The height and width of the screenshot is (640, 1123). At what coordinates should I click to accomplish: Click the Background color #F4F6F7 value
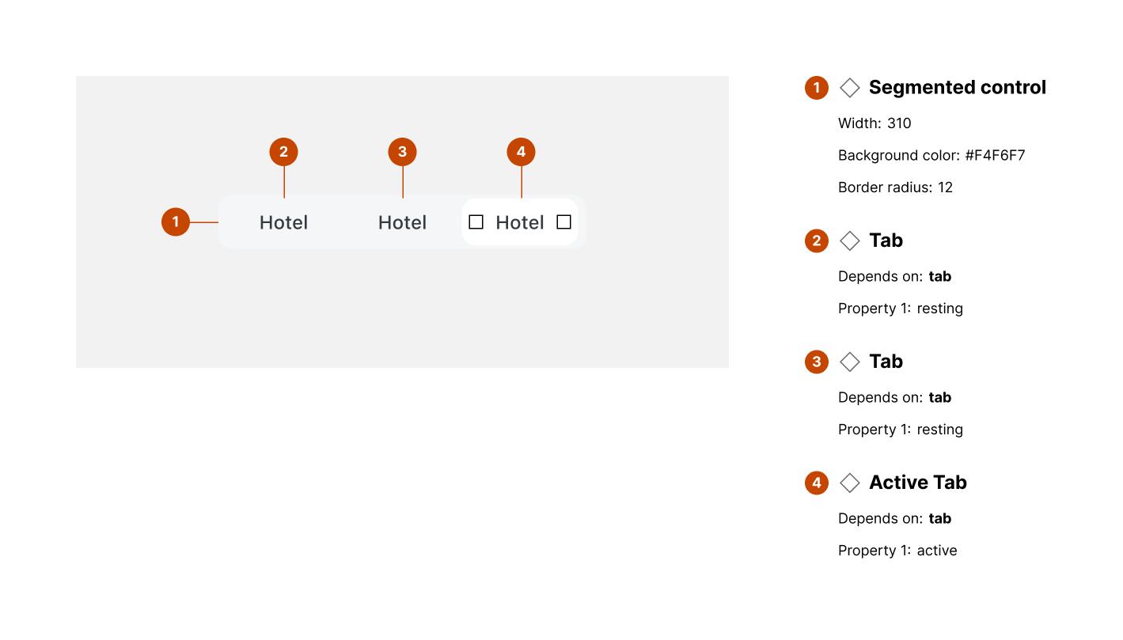[995, 156]
